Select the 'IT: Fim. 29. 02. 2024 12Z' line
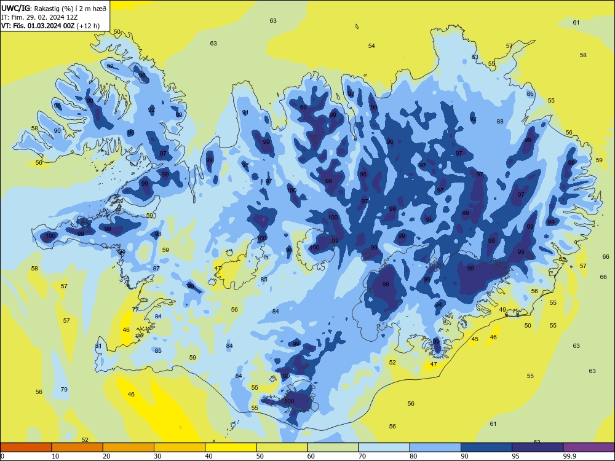615x461 pixels. coord(39,17)
